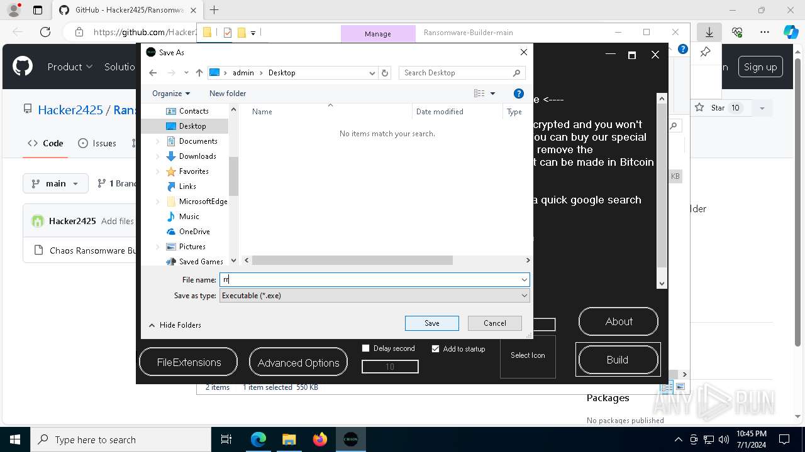Viewport: 805px width, 452px height.
Task: Open main branch dropdown on GitHub
Action: click(x=55, y=183)
